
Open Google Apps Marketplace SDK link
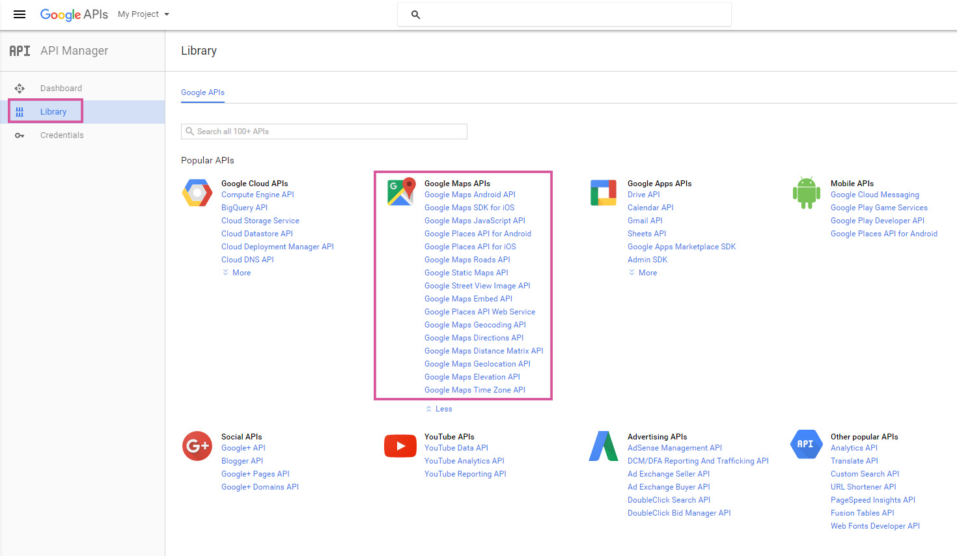coord(682,247)
